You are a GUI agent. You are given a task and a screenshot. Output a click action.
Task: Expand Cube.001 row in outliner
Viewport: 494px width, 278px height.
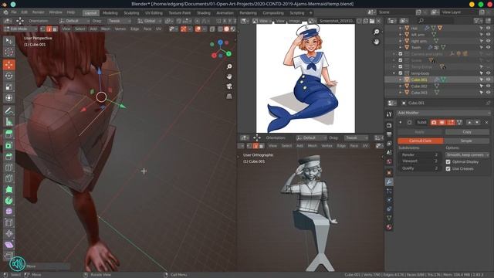coord(401,80)
